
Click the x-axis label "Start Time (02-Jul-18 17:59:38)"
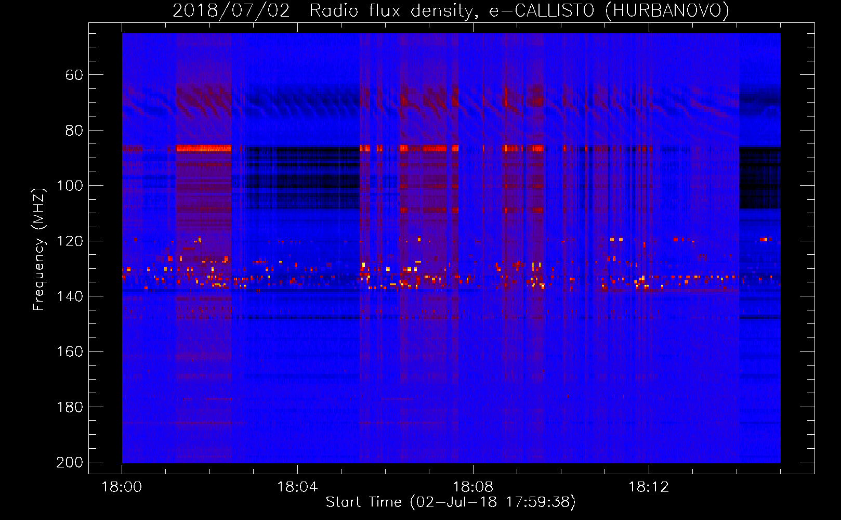click(x=451, y=502)
